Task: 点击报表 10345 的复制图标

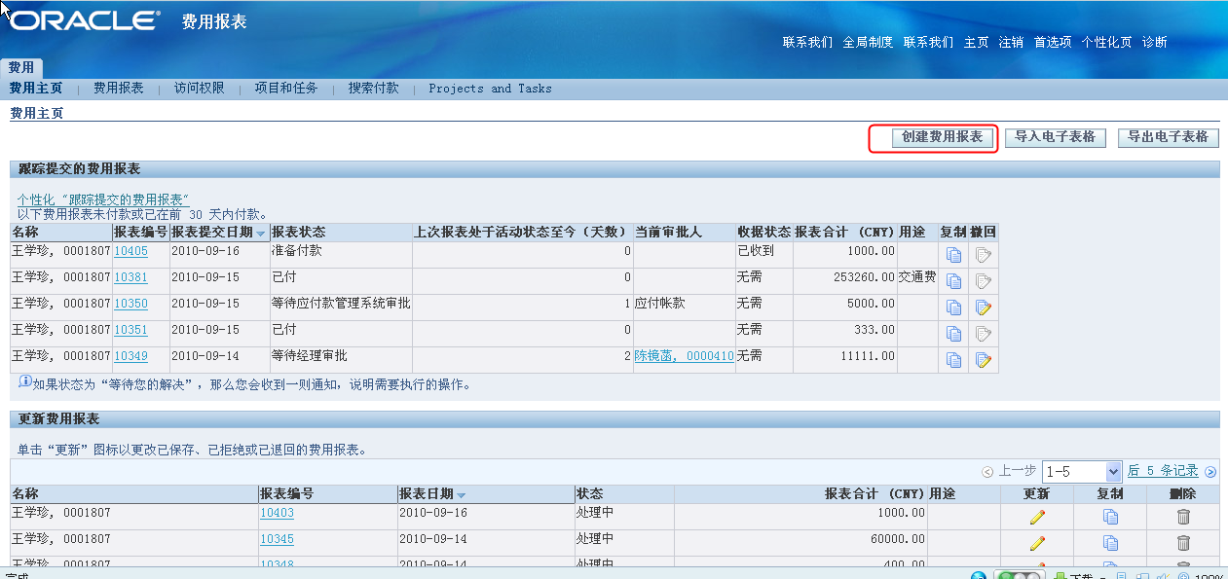Action: click(1110, 542)
